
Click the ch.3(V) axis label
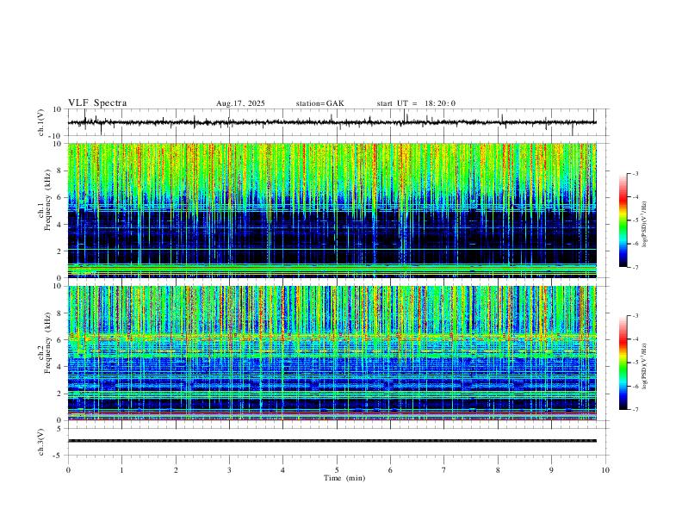point(41,443)
